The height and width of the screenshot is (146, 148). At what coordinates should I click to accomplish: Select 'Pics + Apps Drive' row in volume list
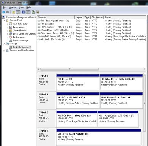92,33
